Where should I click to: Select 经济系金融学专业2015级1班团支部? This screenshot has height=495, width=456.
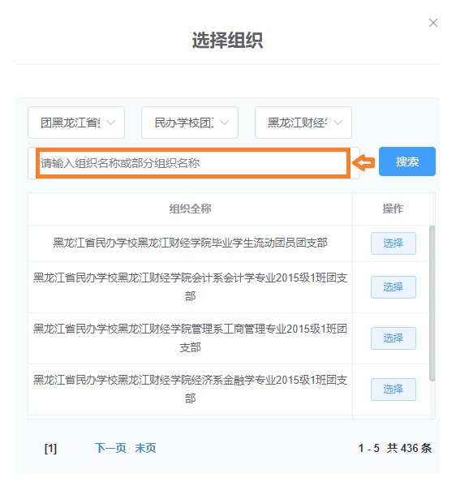point(394,390)
